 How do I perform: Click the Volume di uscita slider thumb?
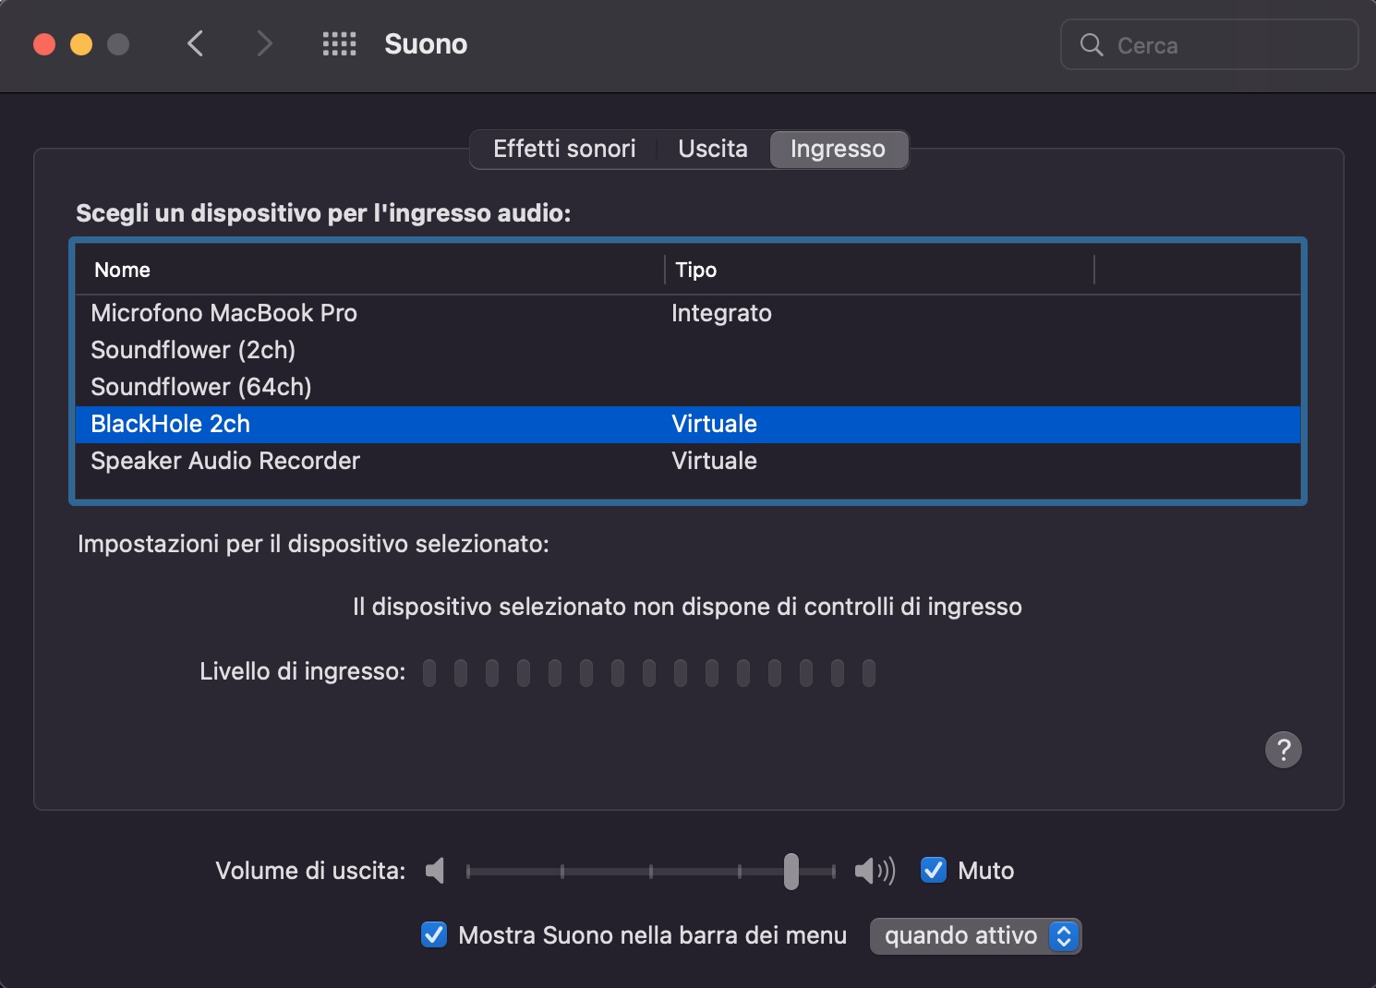tap(791, 871)
